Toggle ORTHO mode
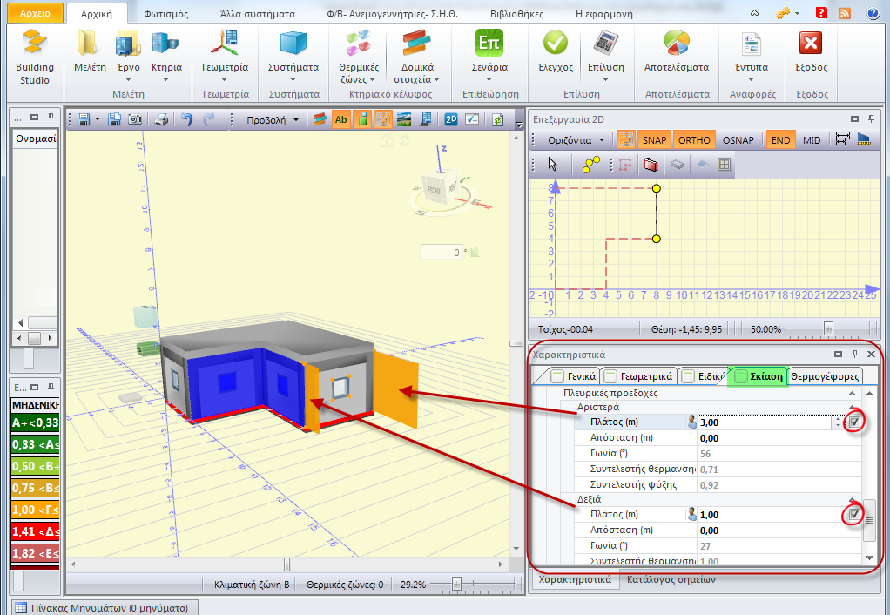This screenshot has width=890, height=615. 693,139
